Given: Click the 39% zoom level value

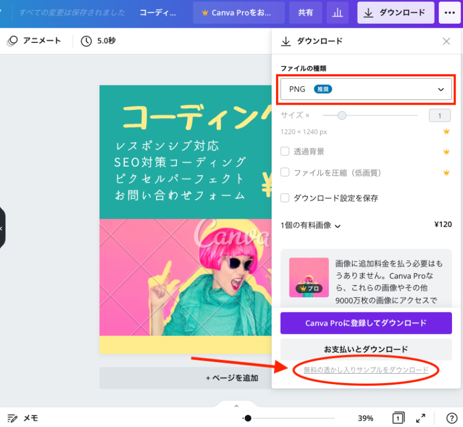Looking at the screenshot, I should pos(366,418).
